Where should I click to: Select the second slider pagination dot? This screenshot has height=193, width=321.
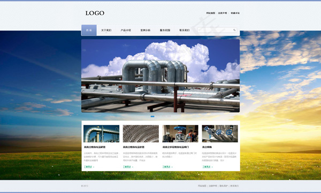point(158,116)
